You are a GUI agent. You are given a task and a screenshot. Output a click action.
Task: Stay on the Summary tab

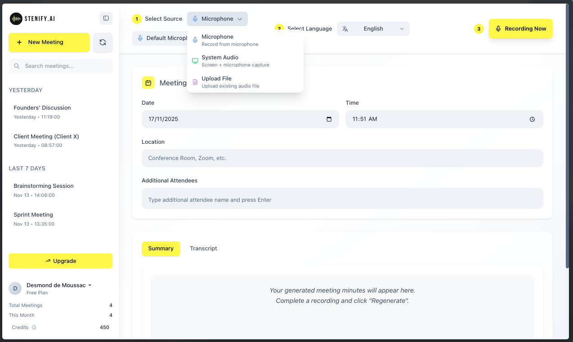[161, 248]
